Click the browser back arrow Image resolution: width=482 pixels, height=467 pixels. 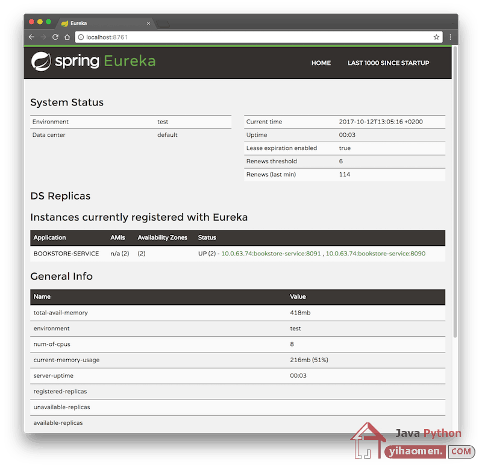[31, 37]
